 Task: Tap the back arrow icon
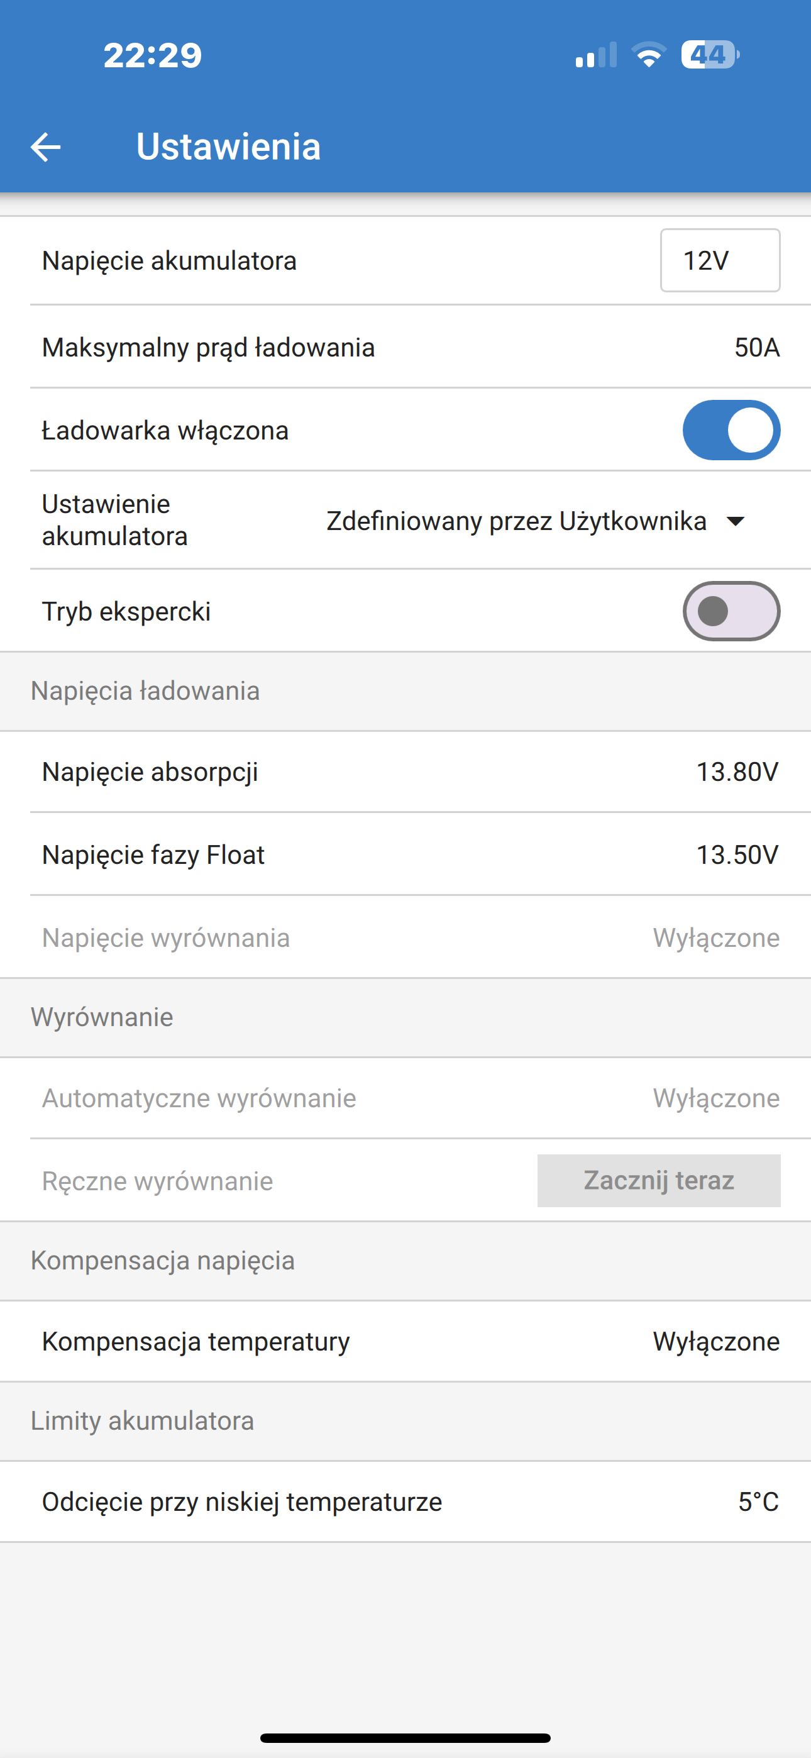pos(46,146)
